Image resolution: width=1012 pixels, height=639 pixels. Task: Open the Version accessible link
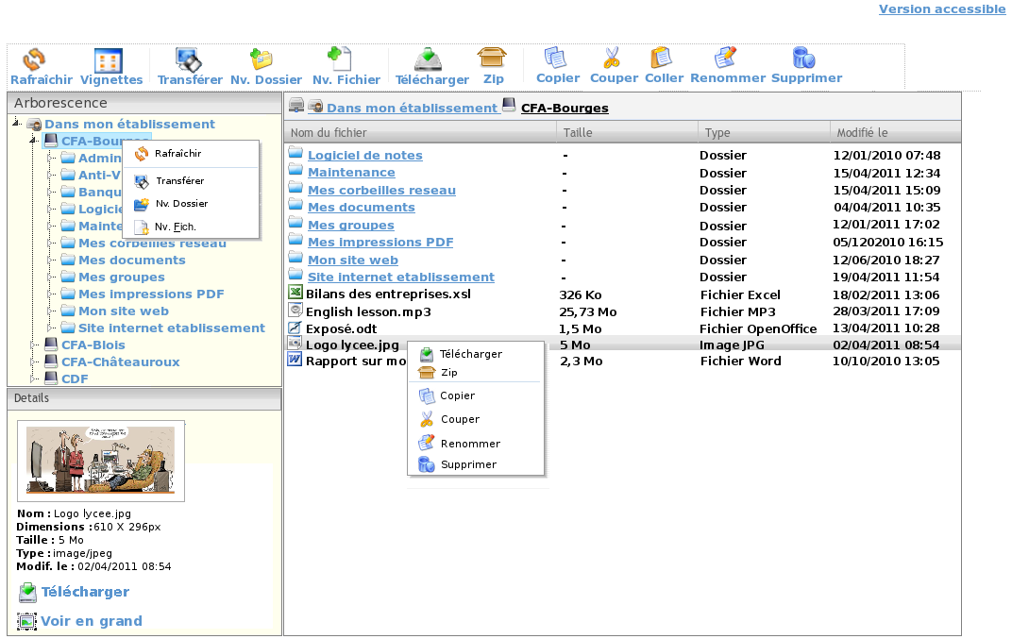tap(941, 8)
